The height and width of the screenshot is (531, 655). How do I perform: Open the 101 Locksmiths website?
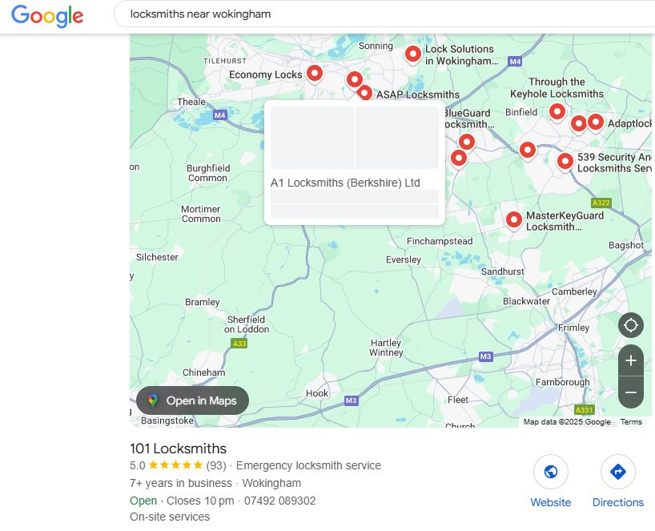click(551, 481)
